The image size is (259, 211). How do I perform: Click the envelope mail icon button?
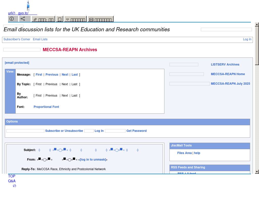pos(100,19)
